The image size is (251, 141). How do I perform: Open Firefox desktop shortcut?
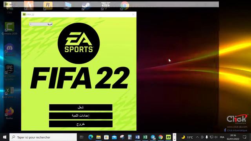tap(9, 113)
